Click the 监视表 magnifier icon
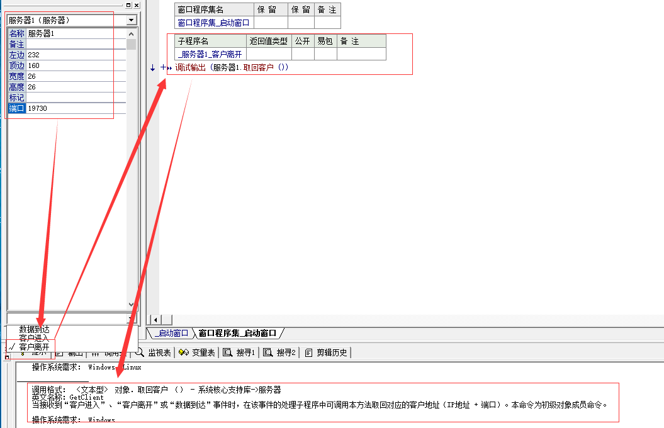 pos(140,352)
